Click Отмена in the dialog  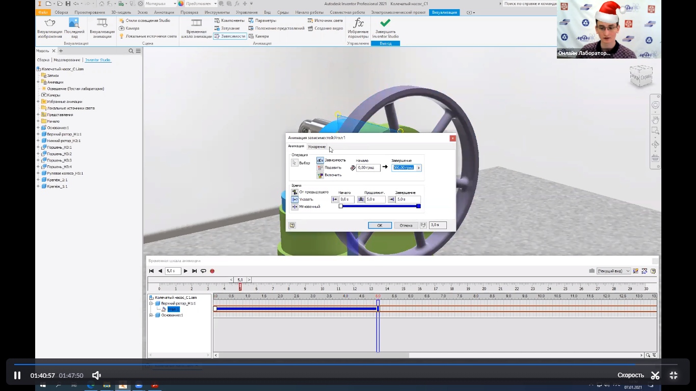(x=406, y=226)
